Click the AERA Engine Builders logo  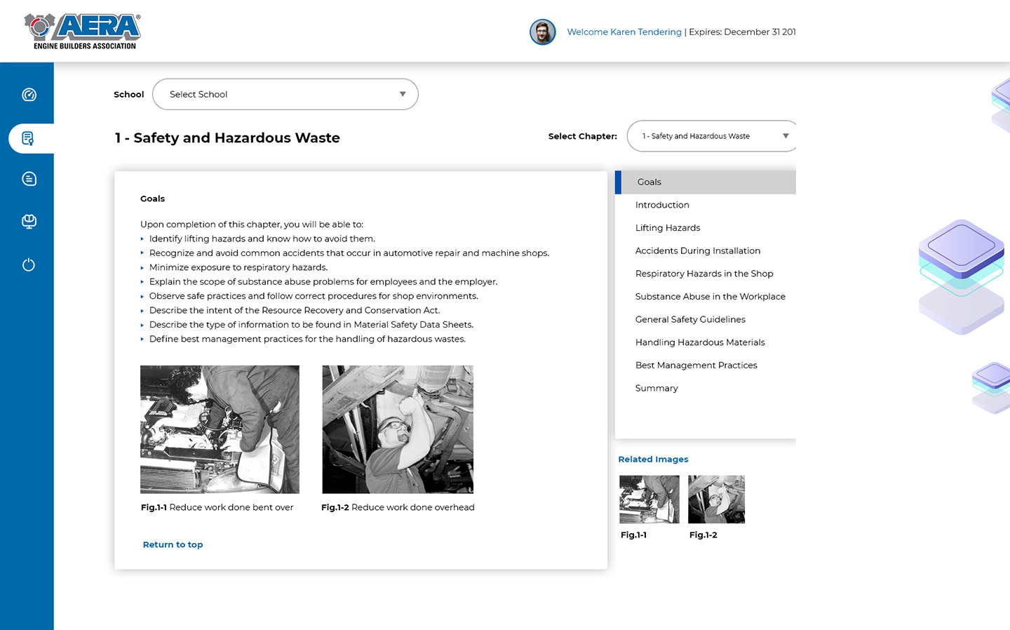pyautogui.click(x=83, y=32)
